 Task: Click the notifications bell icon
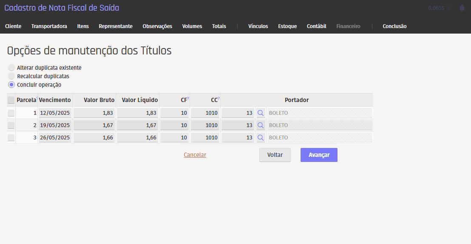click(x=462, y=8)
